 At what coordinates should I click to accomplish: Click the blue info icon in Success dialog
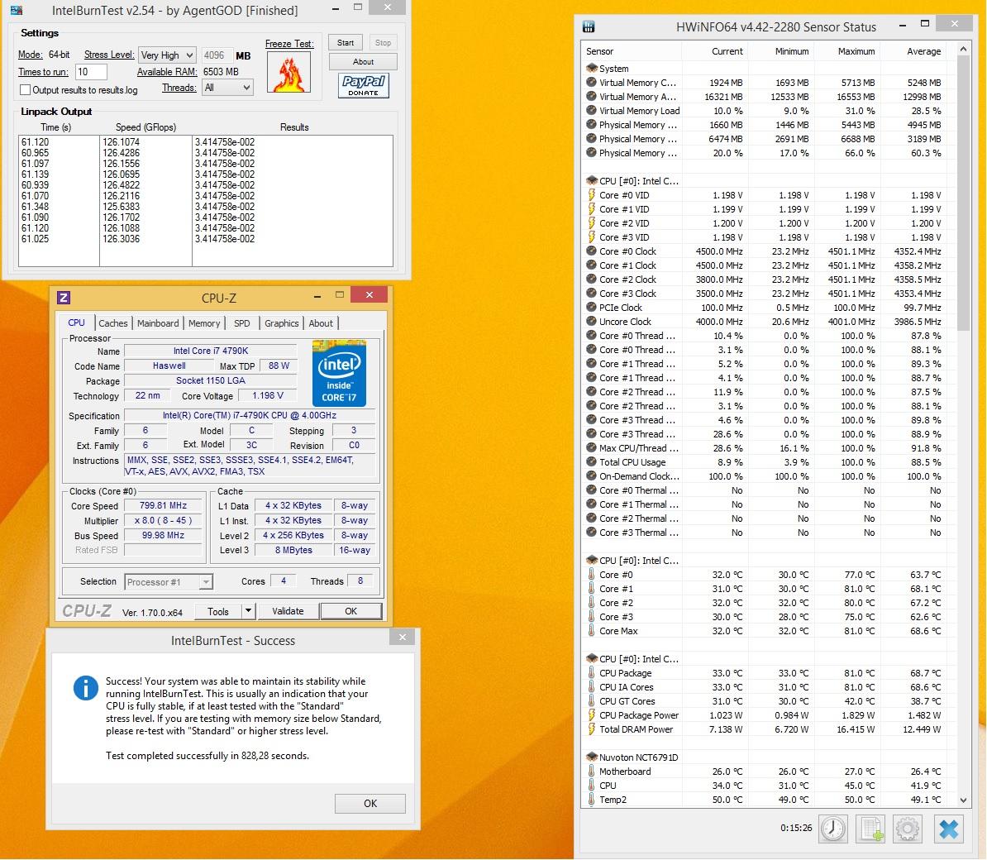(86, 687)
